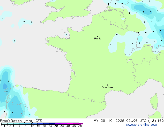Image resolution: width=164 pixels, height=127 pixels.
Task: Pick the legend swatch between 40 and 45
Action: coord(70,124)
